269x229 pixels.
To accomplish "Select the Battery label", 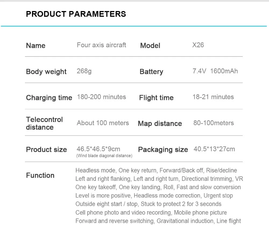I will tap(151, 72).
